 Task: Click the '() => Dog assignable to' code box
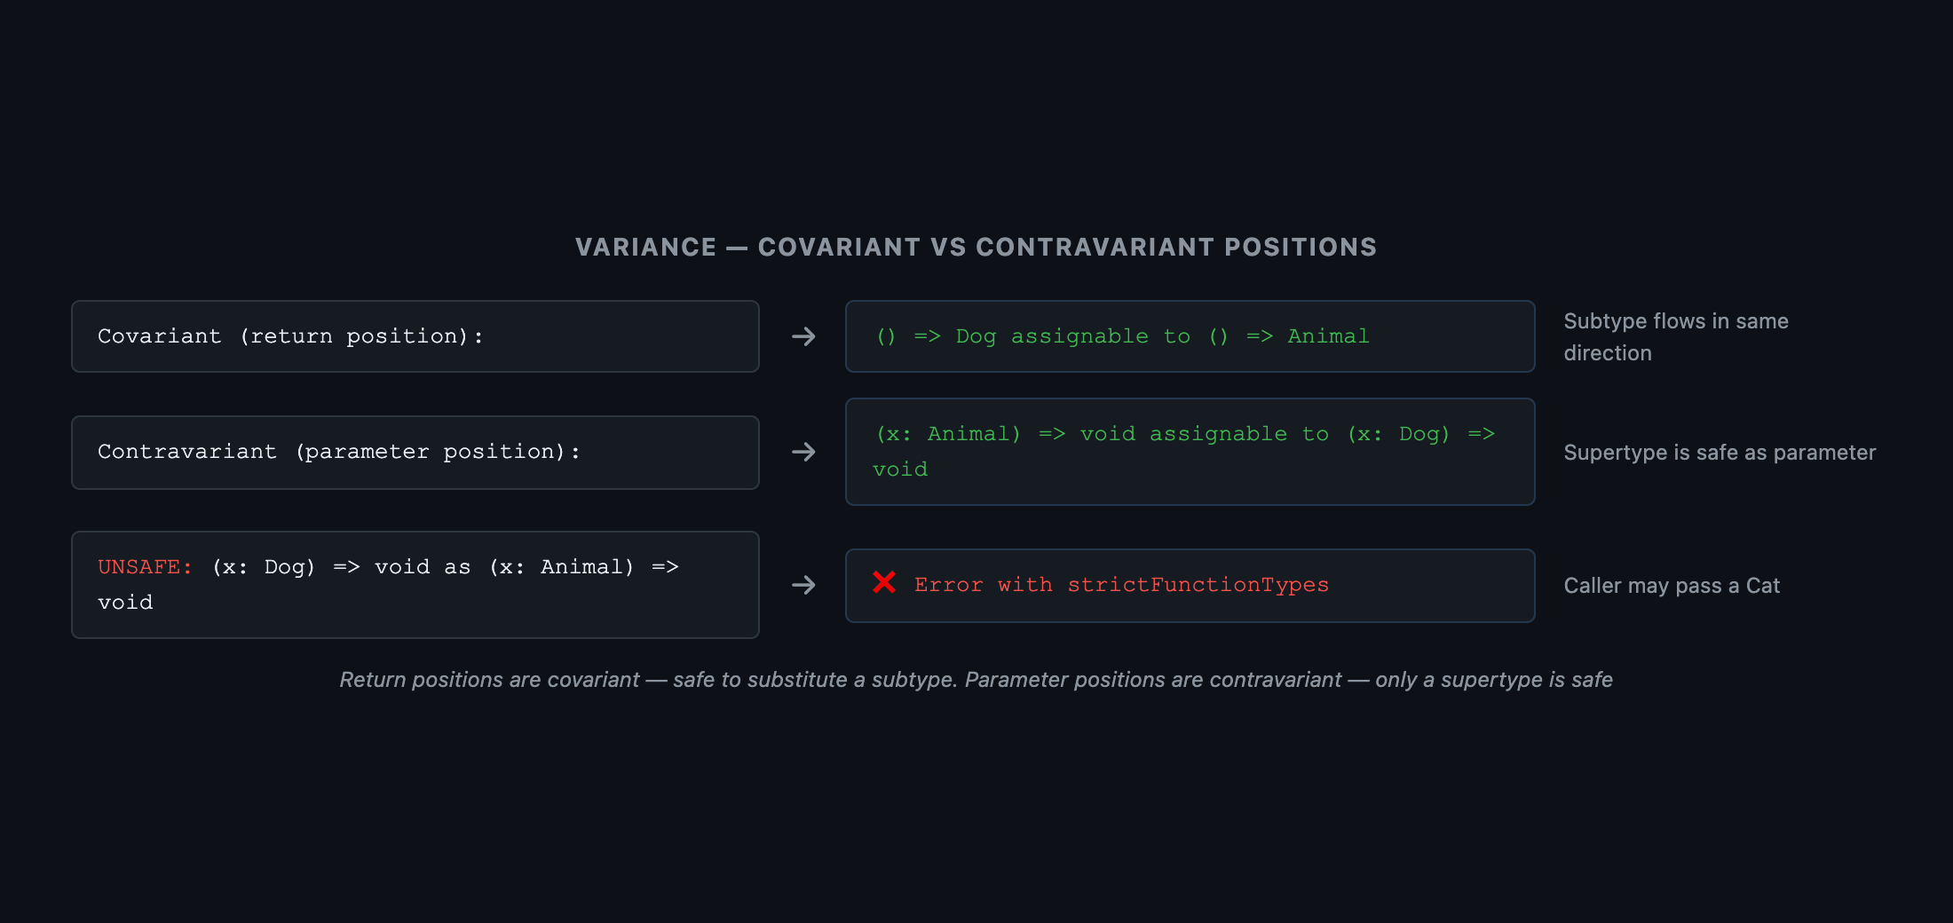[1190, 336]
